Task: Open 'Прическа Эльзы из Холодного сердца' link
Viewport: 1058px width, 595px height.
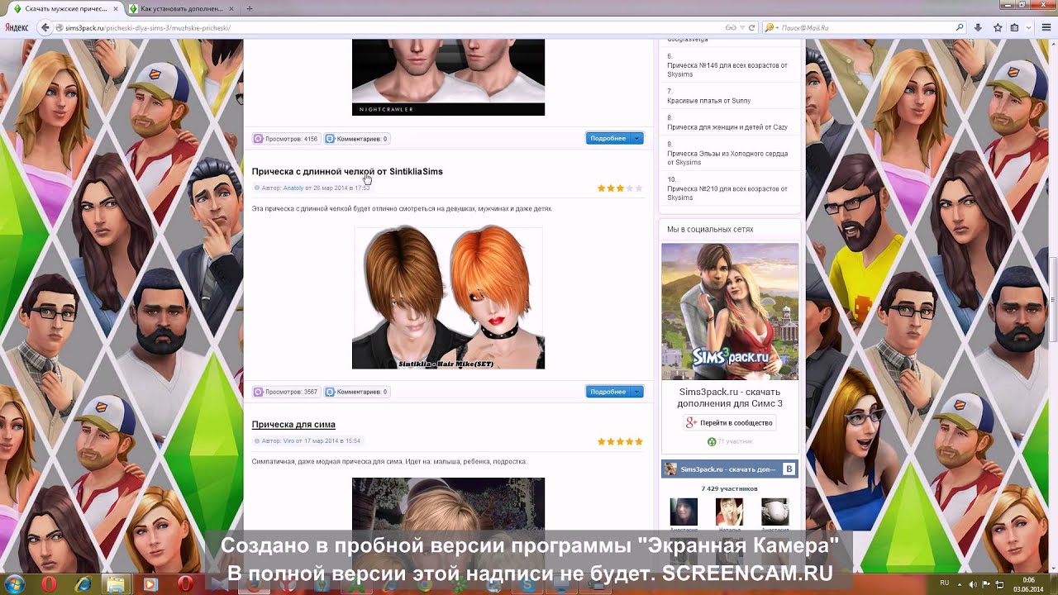Action: tap(727, 158)
